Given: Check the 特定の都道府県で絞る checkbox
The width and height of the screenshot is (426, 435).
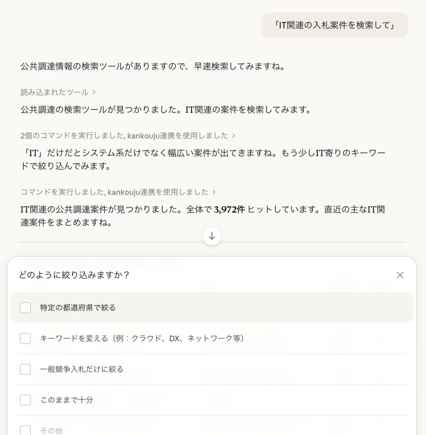Looking at the screenshot, I should point(25,308).
